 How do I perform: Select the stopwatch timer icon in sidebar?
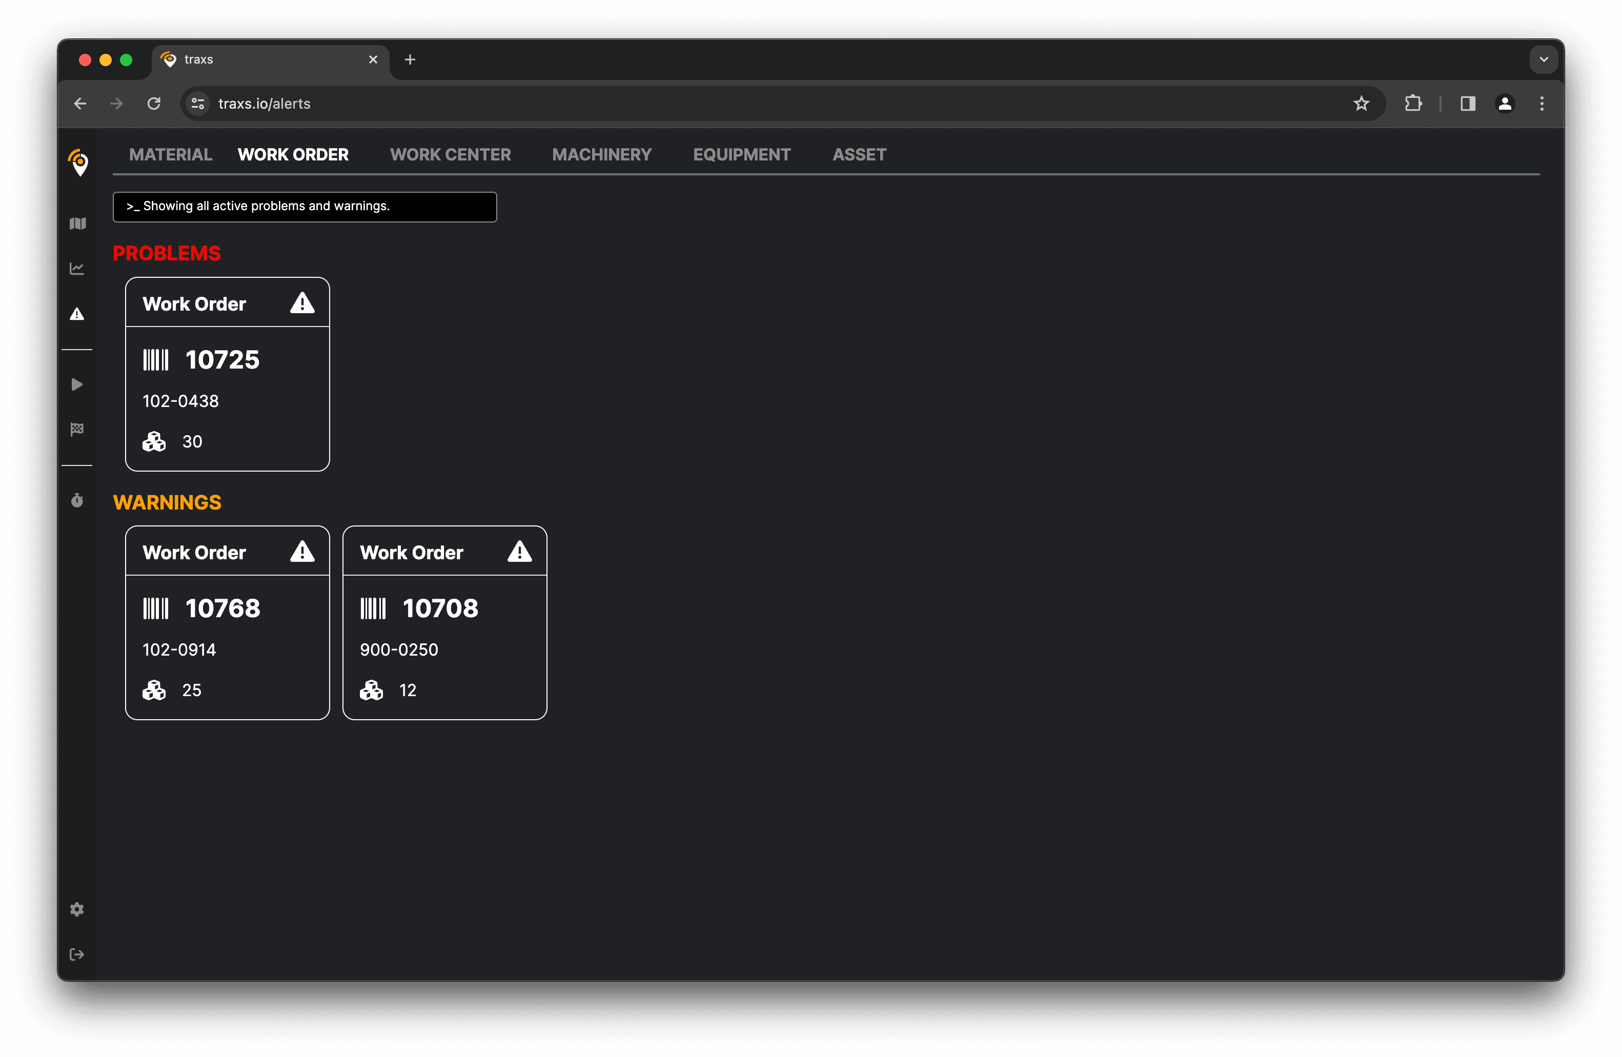77,500
